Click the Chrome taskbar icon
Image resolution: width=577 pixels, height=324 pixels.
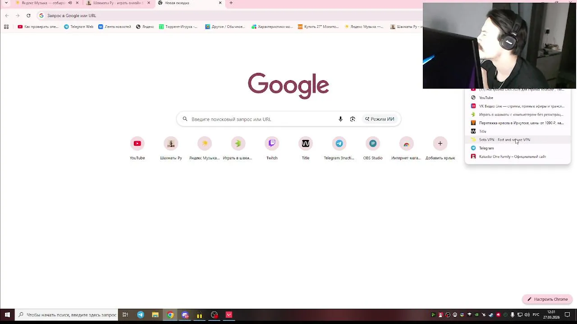170,315
